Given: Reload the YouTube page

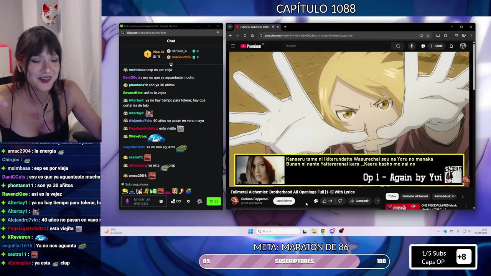Looking at the screenshot, I should (x=245, y=36).
